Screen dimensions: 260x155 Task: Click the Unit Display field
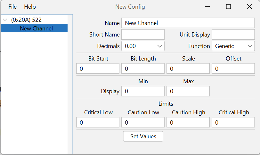pyautogui.click(x=233, y=35)
